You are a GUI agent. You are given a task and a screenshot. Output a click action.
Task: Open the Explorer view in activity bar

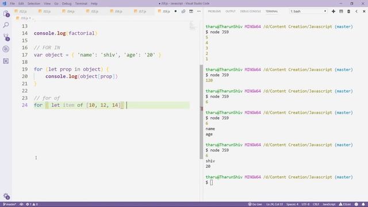click(x=6, y=14)
